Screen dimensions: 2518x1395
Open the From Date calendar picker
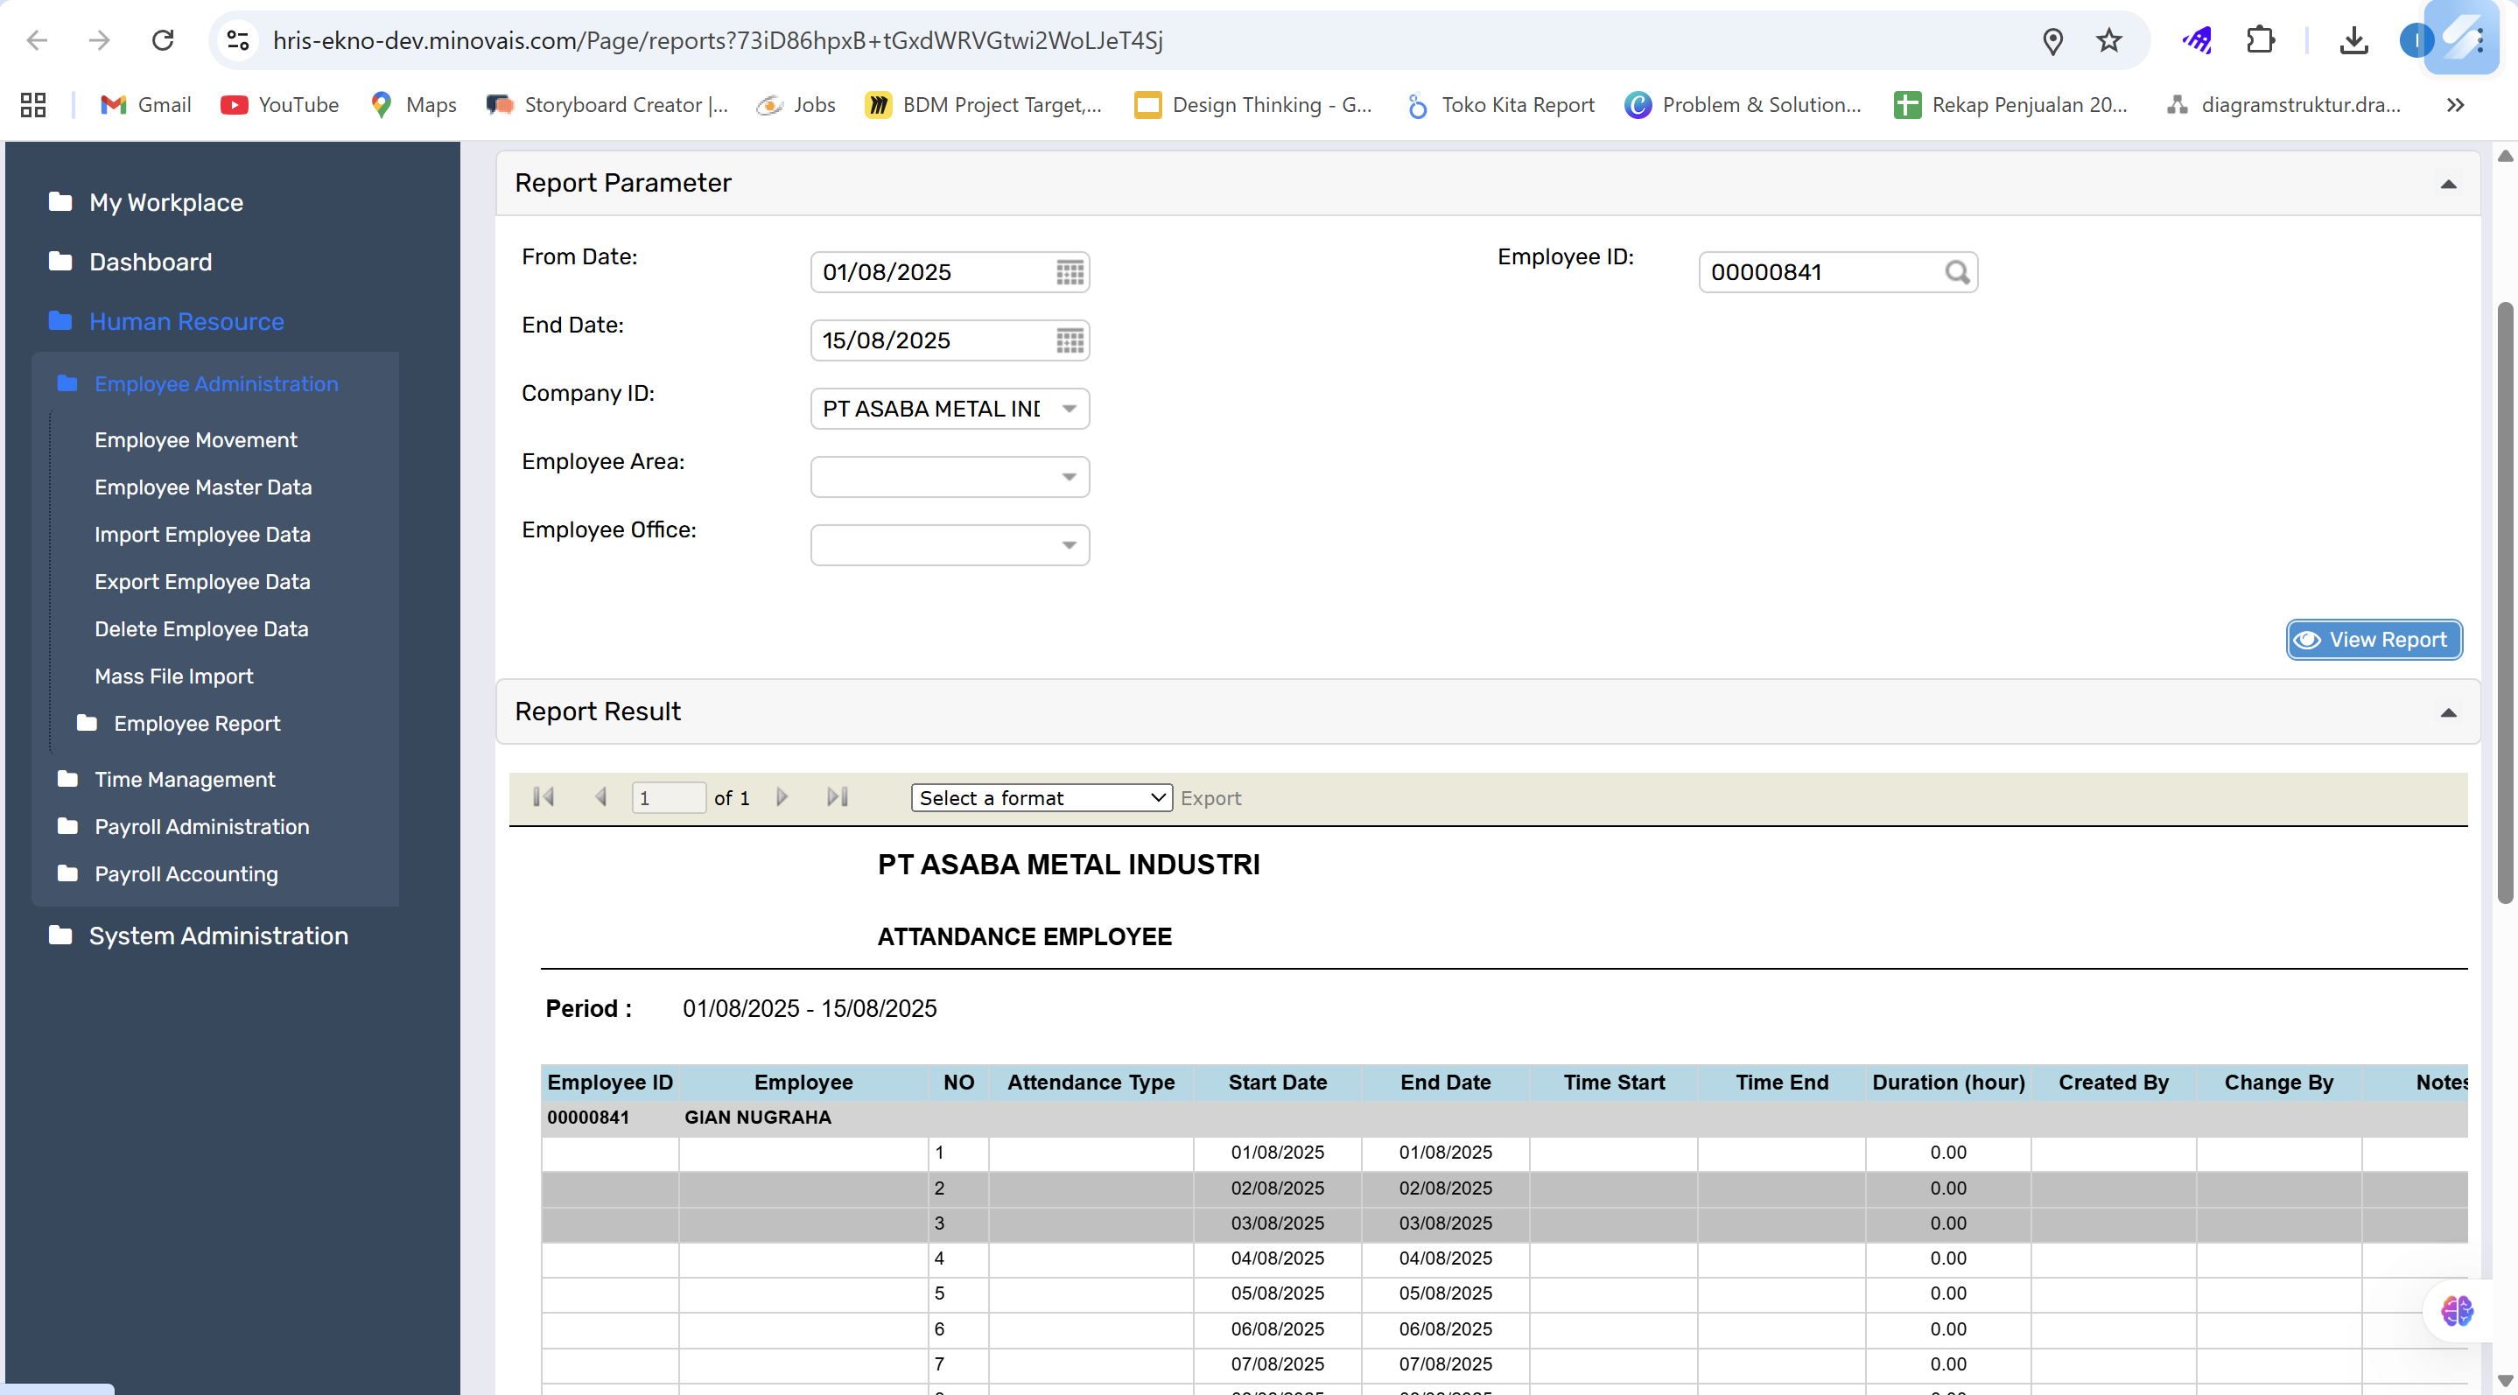click(1070, 272)
